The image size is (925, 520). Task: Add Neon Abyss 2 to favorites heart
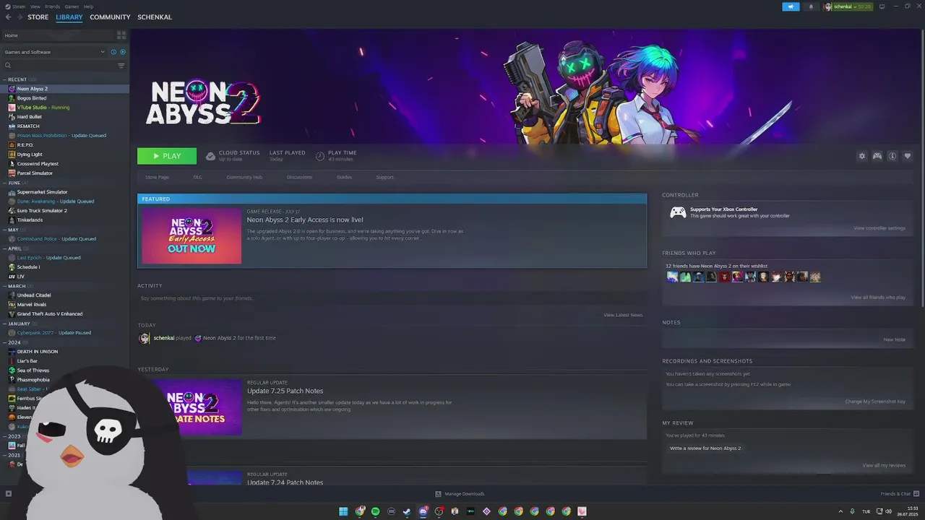pyautogui.click(x=908, y=156)
